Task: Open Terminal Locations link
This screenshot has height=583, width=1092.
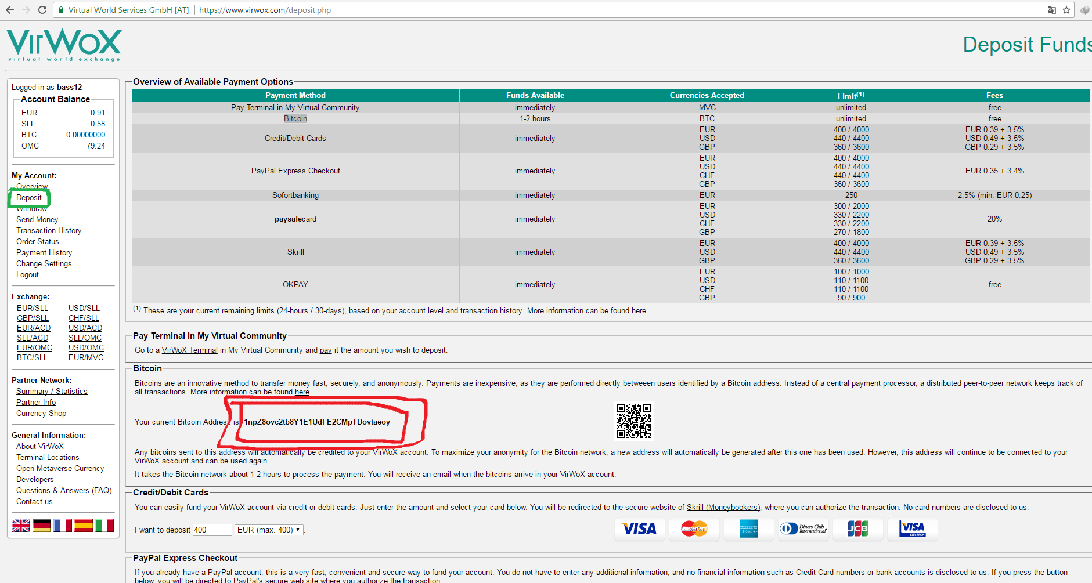Action: [48, 457]
